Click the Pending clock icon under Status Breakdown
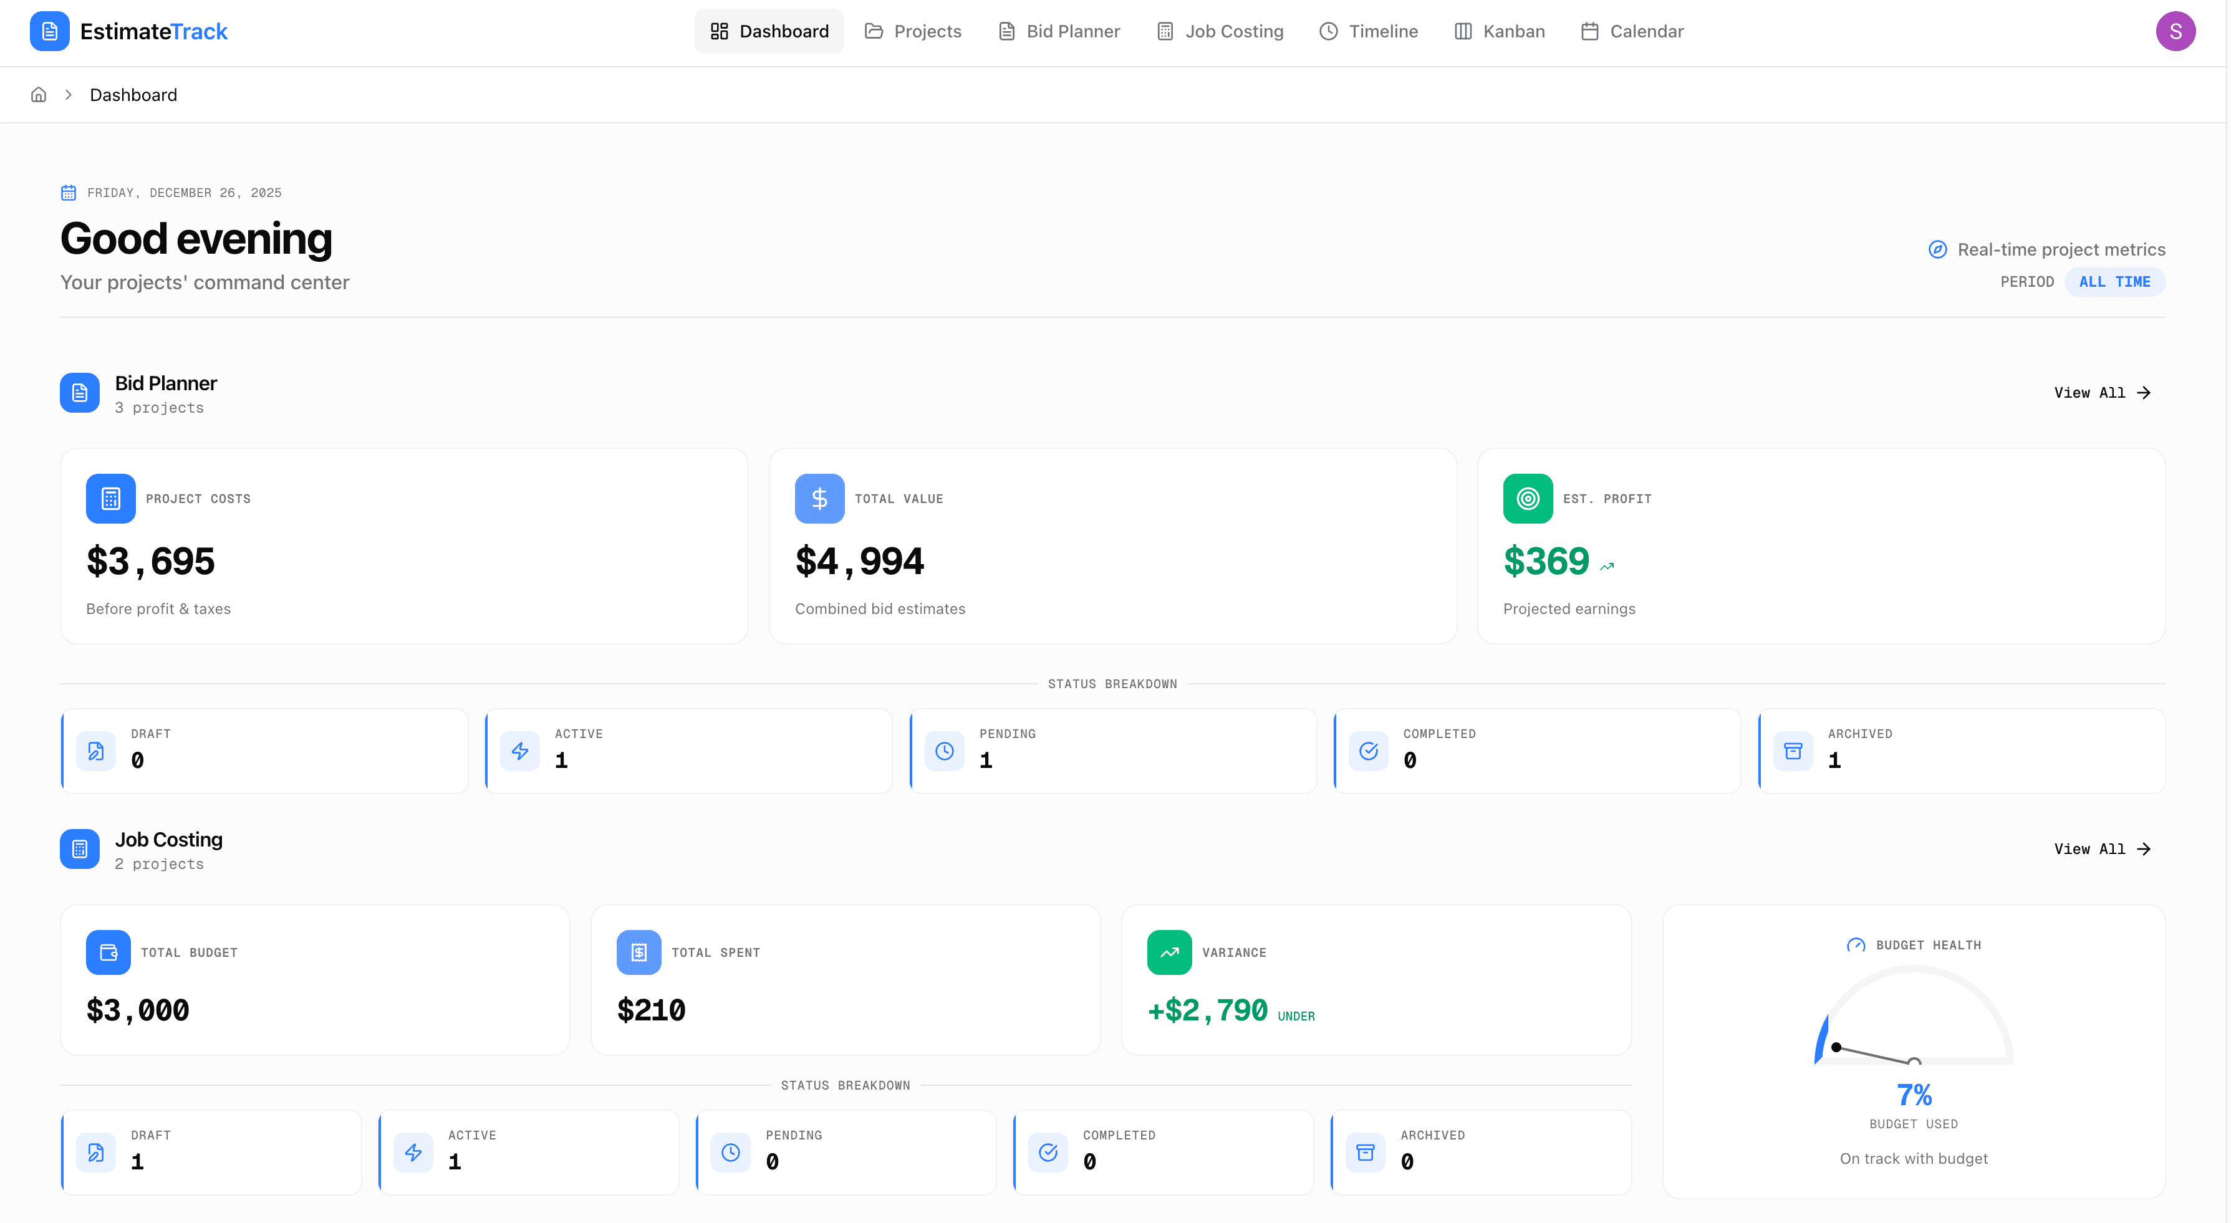 pos(945,751)
